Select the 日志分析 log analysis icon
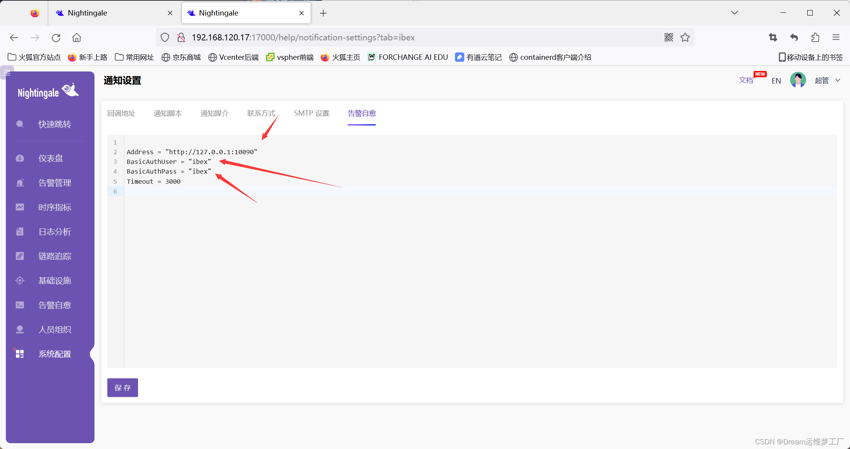Screen dimensions: 850x449 [20, 232]
